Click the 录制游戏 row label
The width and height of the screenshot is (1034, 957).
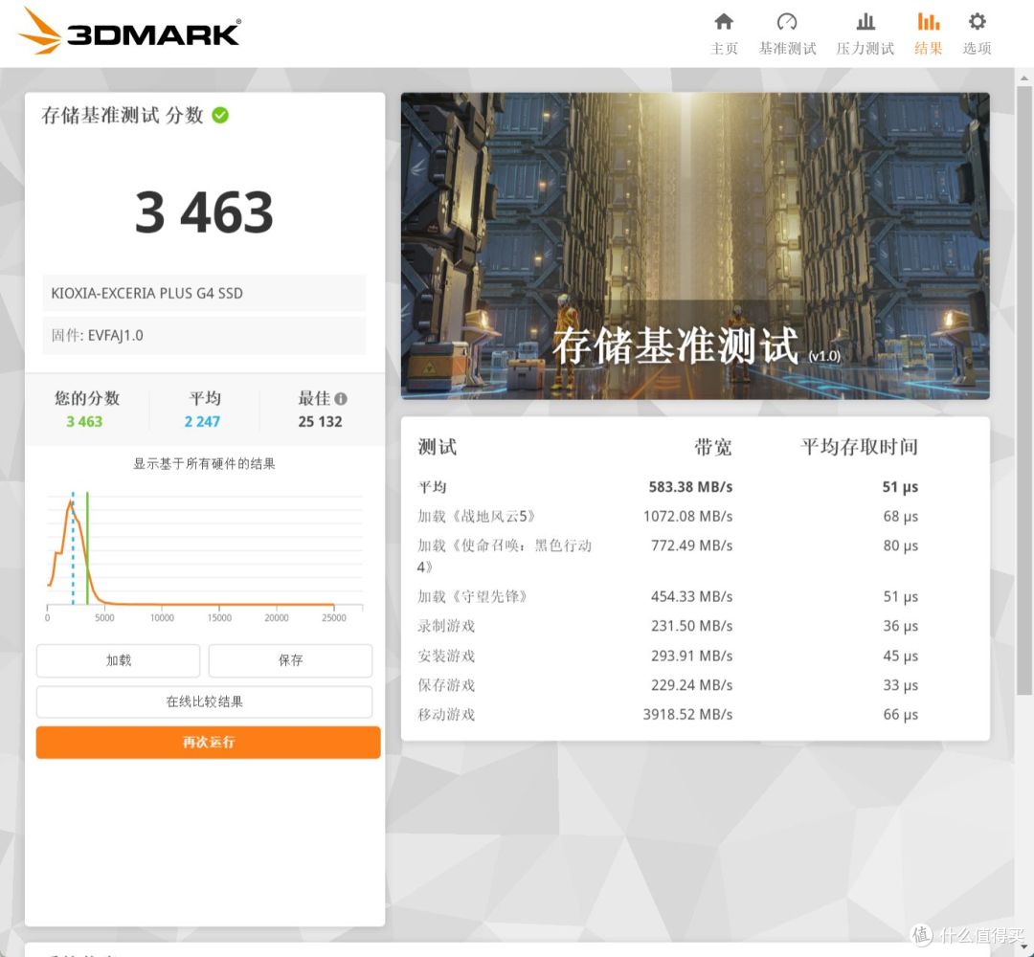(x=446, y=626)
